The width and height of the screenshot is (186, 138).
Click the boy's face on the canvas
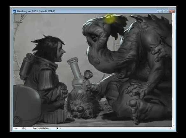tap(61, 54)
